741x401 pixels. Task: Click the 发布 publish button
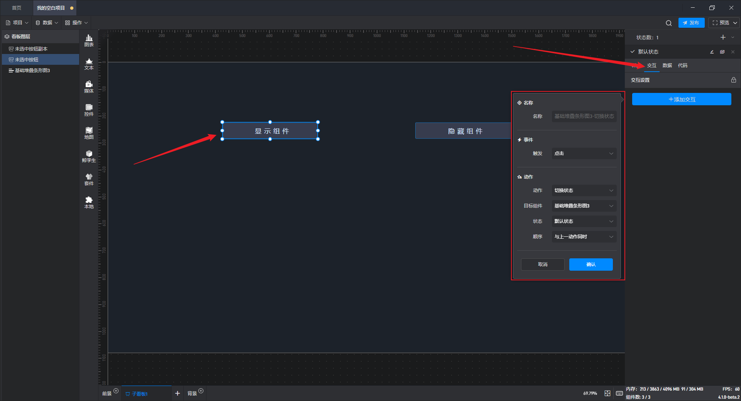tap(691, 23)
